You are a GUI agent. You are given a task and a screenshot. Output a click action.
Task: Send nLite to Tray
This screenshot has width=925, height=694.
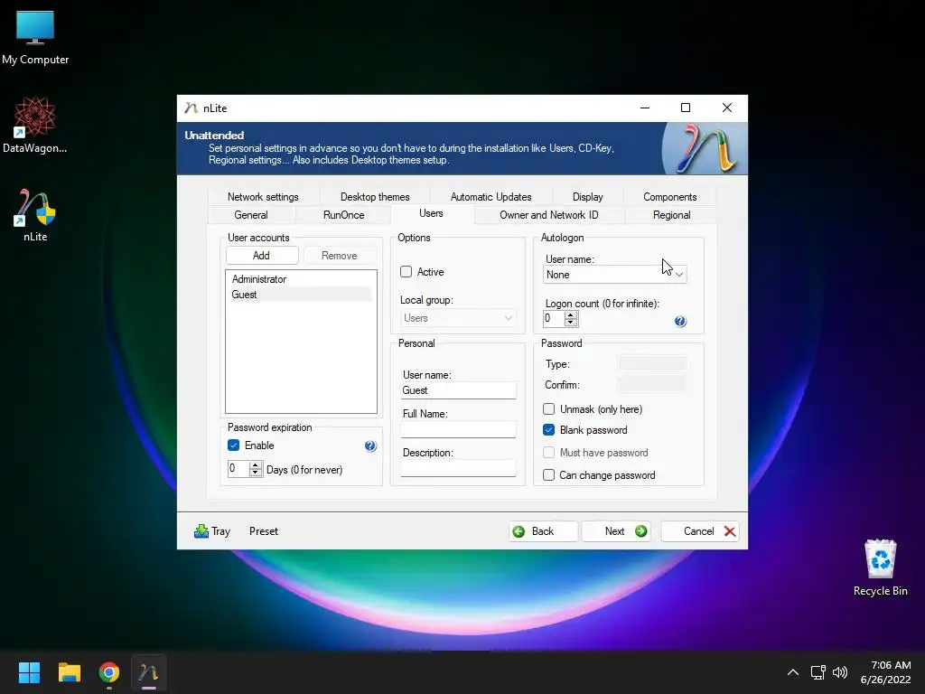[212, 531]
